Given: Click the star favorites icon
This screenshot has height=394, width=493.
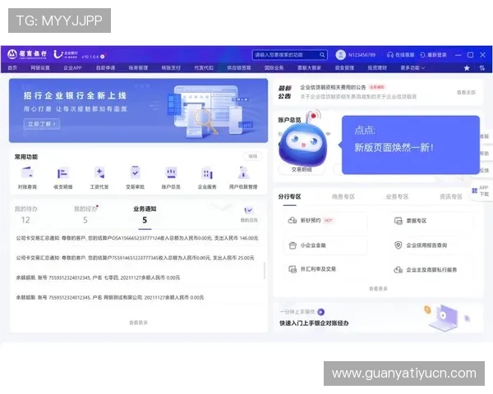Looking at the screenshot, I should [467, 68].
